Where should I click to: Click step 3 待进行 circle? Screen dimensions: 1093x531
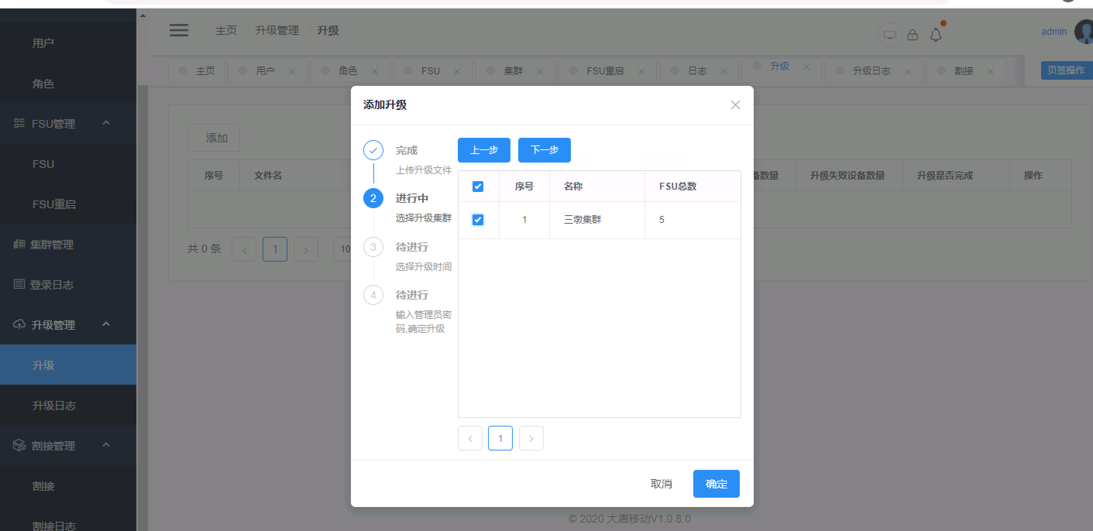click(x=373, y=247)
